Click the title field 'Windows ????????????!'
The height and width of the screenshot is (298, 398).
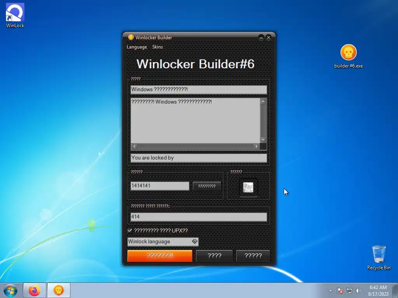199,90
